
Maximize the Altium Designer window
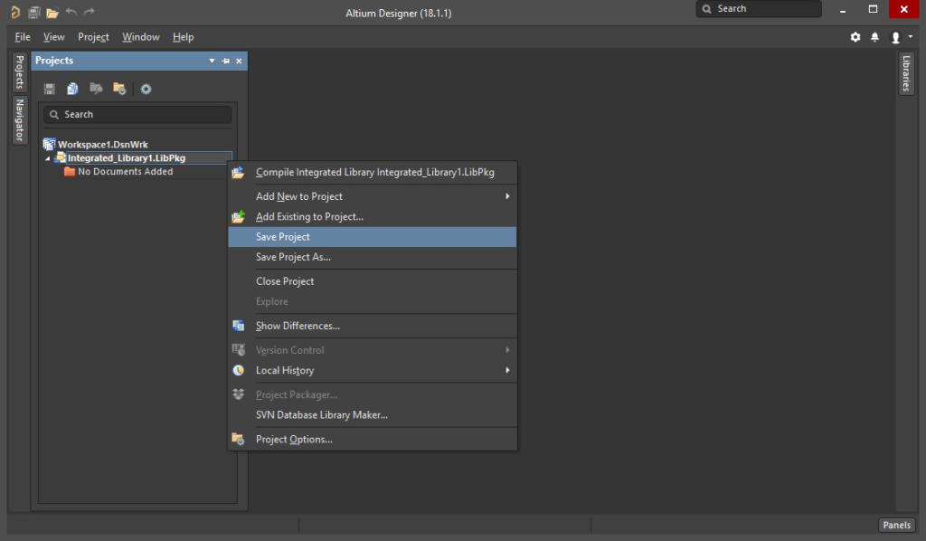(x=873, y=9)
